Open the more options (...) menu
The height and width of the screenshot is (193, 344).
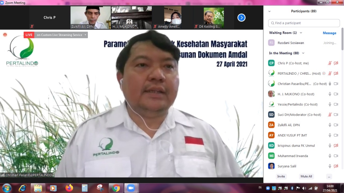[329, 176]
